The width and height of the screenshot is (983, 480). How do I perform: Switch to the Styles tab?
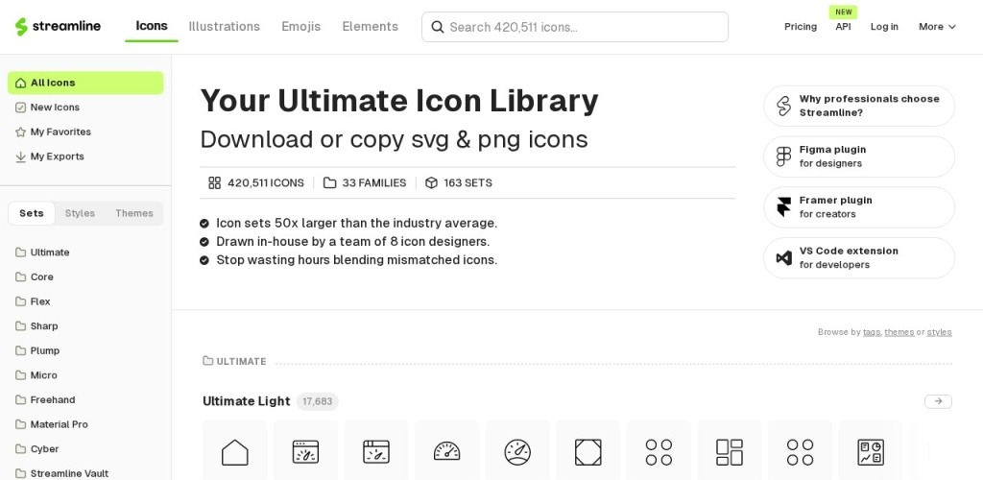tap(80, 213)
